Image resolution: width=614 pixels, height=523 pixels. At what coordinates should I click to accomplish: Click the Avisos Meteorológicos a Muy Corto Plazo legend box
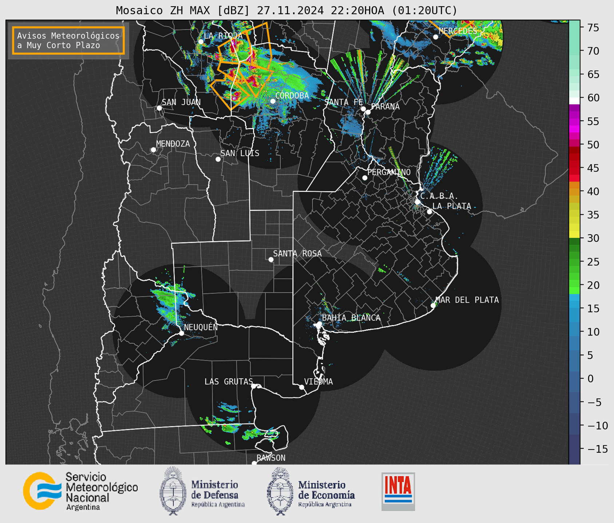tap(68, 40)
